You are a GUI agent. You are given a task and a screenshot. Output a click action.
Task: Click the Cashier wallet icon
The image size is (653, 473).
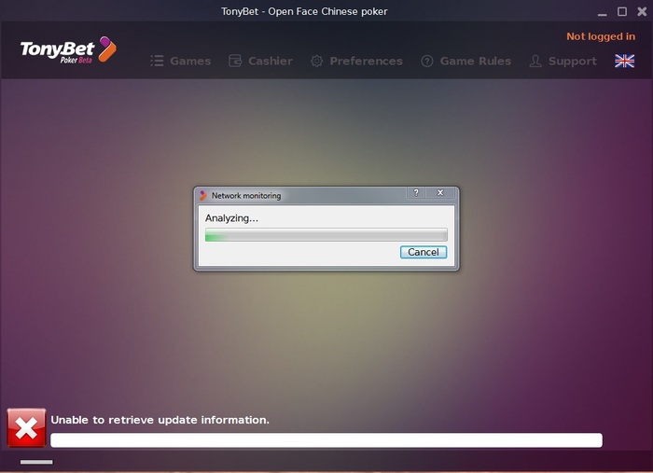tap(235, 62)
